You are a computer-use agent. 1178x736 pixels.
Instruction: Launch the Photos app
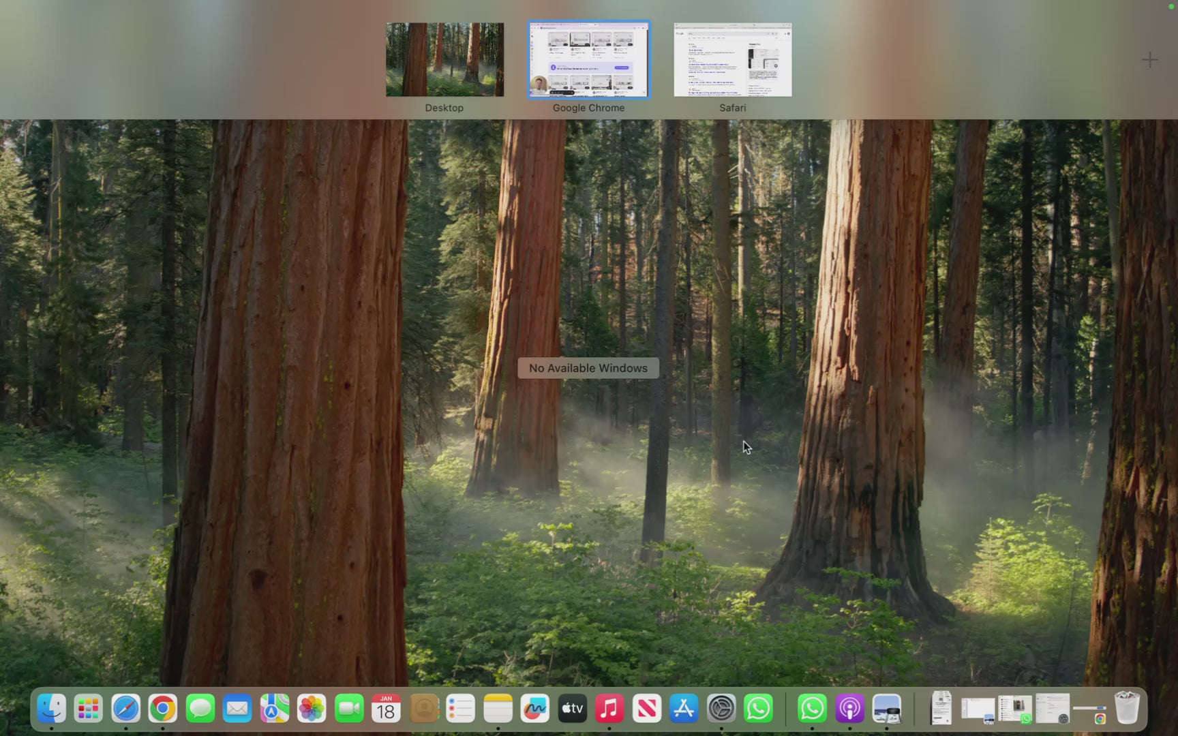coord(312,709)
